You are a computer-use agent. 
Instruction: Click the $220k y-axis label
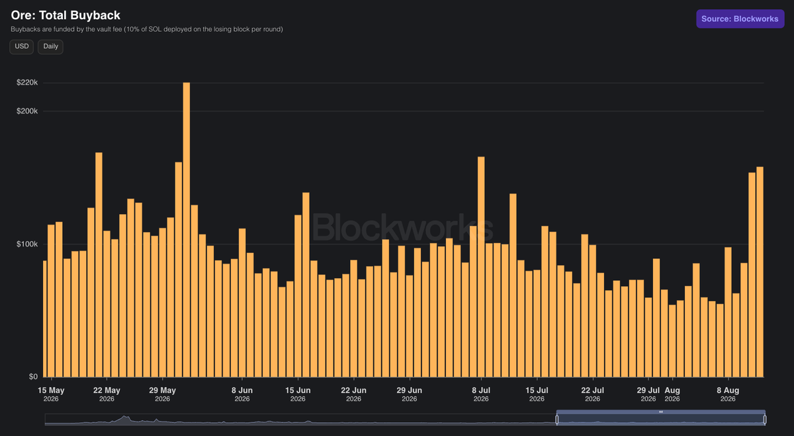pos(27,83)
